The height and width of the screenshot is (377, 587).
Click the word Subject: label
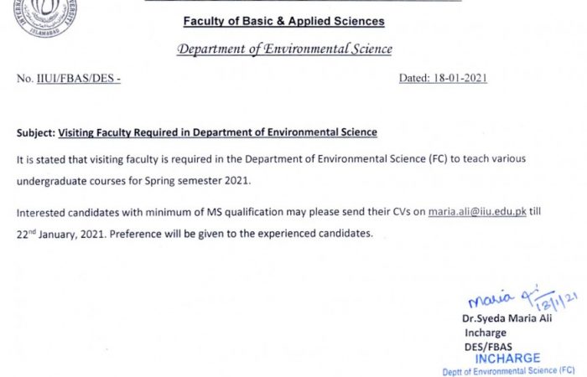36,132
